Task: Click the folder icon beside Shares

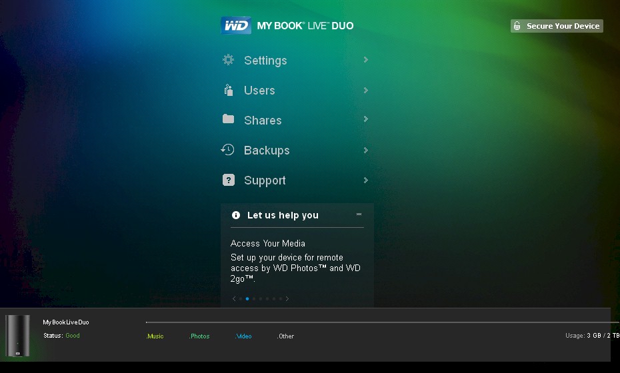Action: click(228, 119)
